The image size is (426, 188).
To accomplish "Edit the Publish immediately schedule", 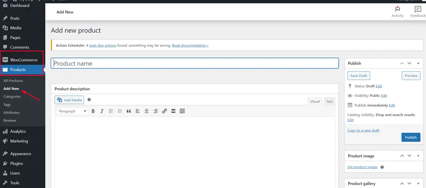I will click(x=392, y=105).
